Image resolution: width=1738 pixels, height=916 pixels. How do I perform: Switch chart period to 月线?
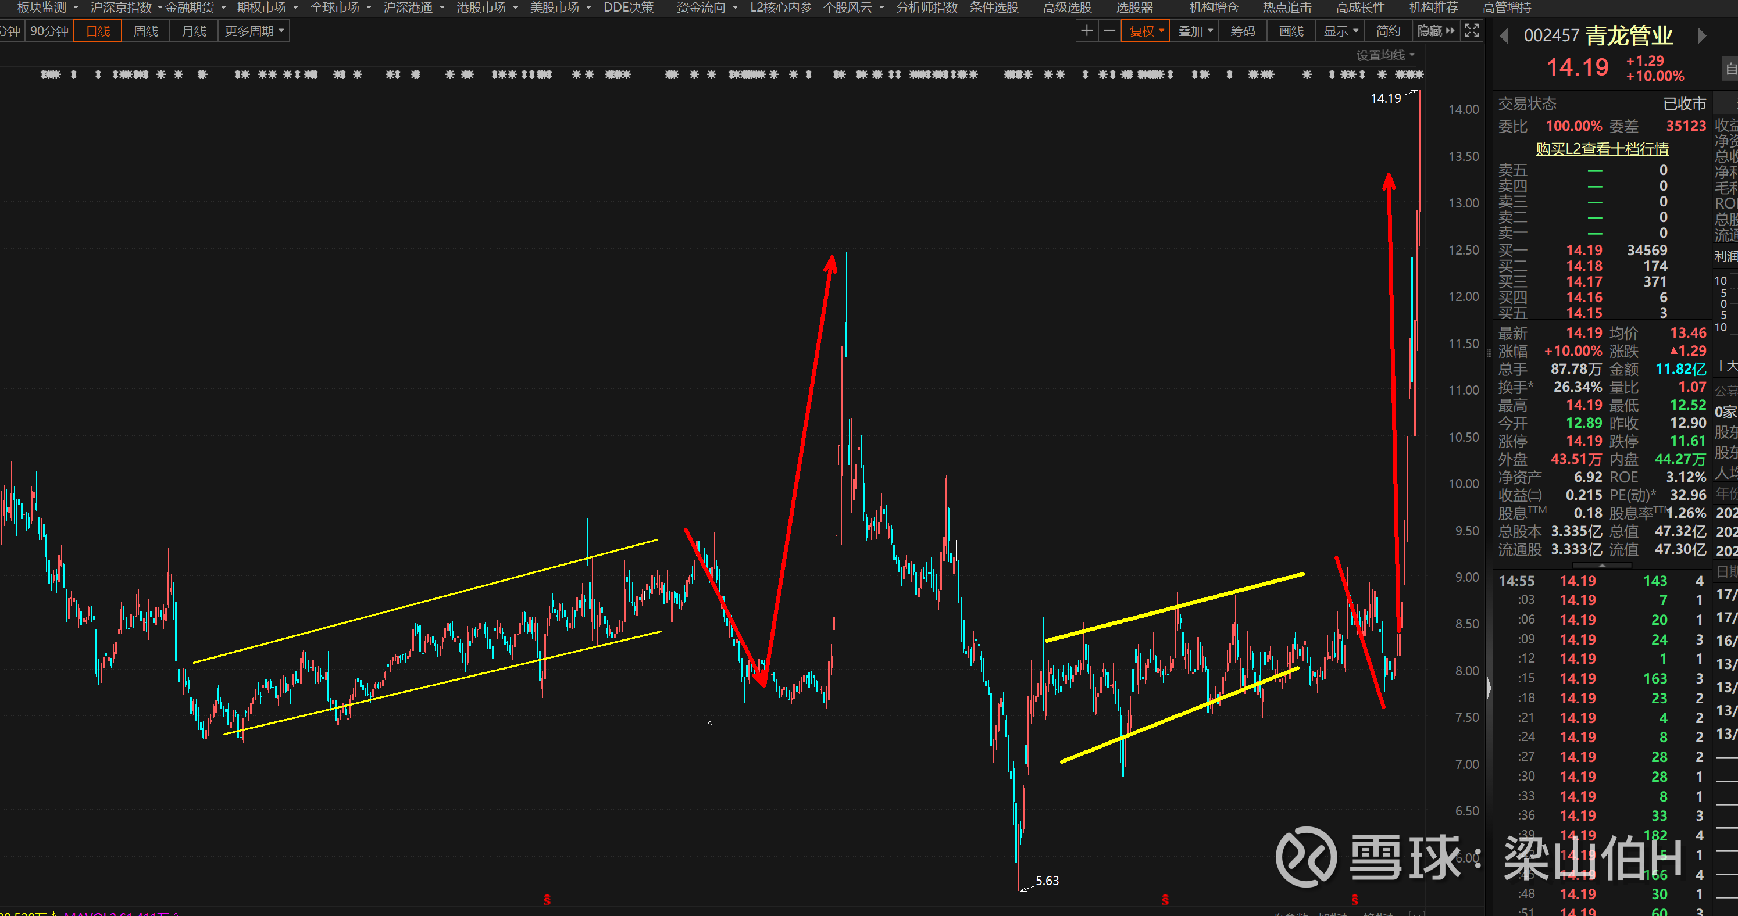pyautogui.click(x=194, y=31)
